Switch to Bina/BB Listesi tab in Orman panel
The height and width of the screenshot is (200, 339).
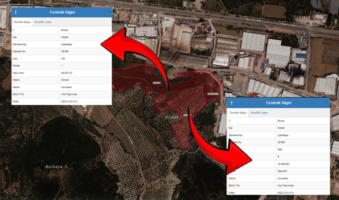click(x=43, y=22)
